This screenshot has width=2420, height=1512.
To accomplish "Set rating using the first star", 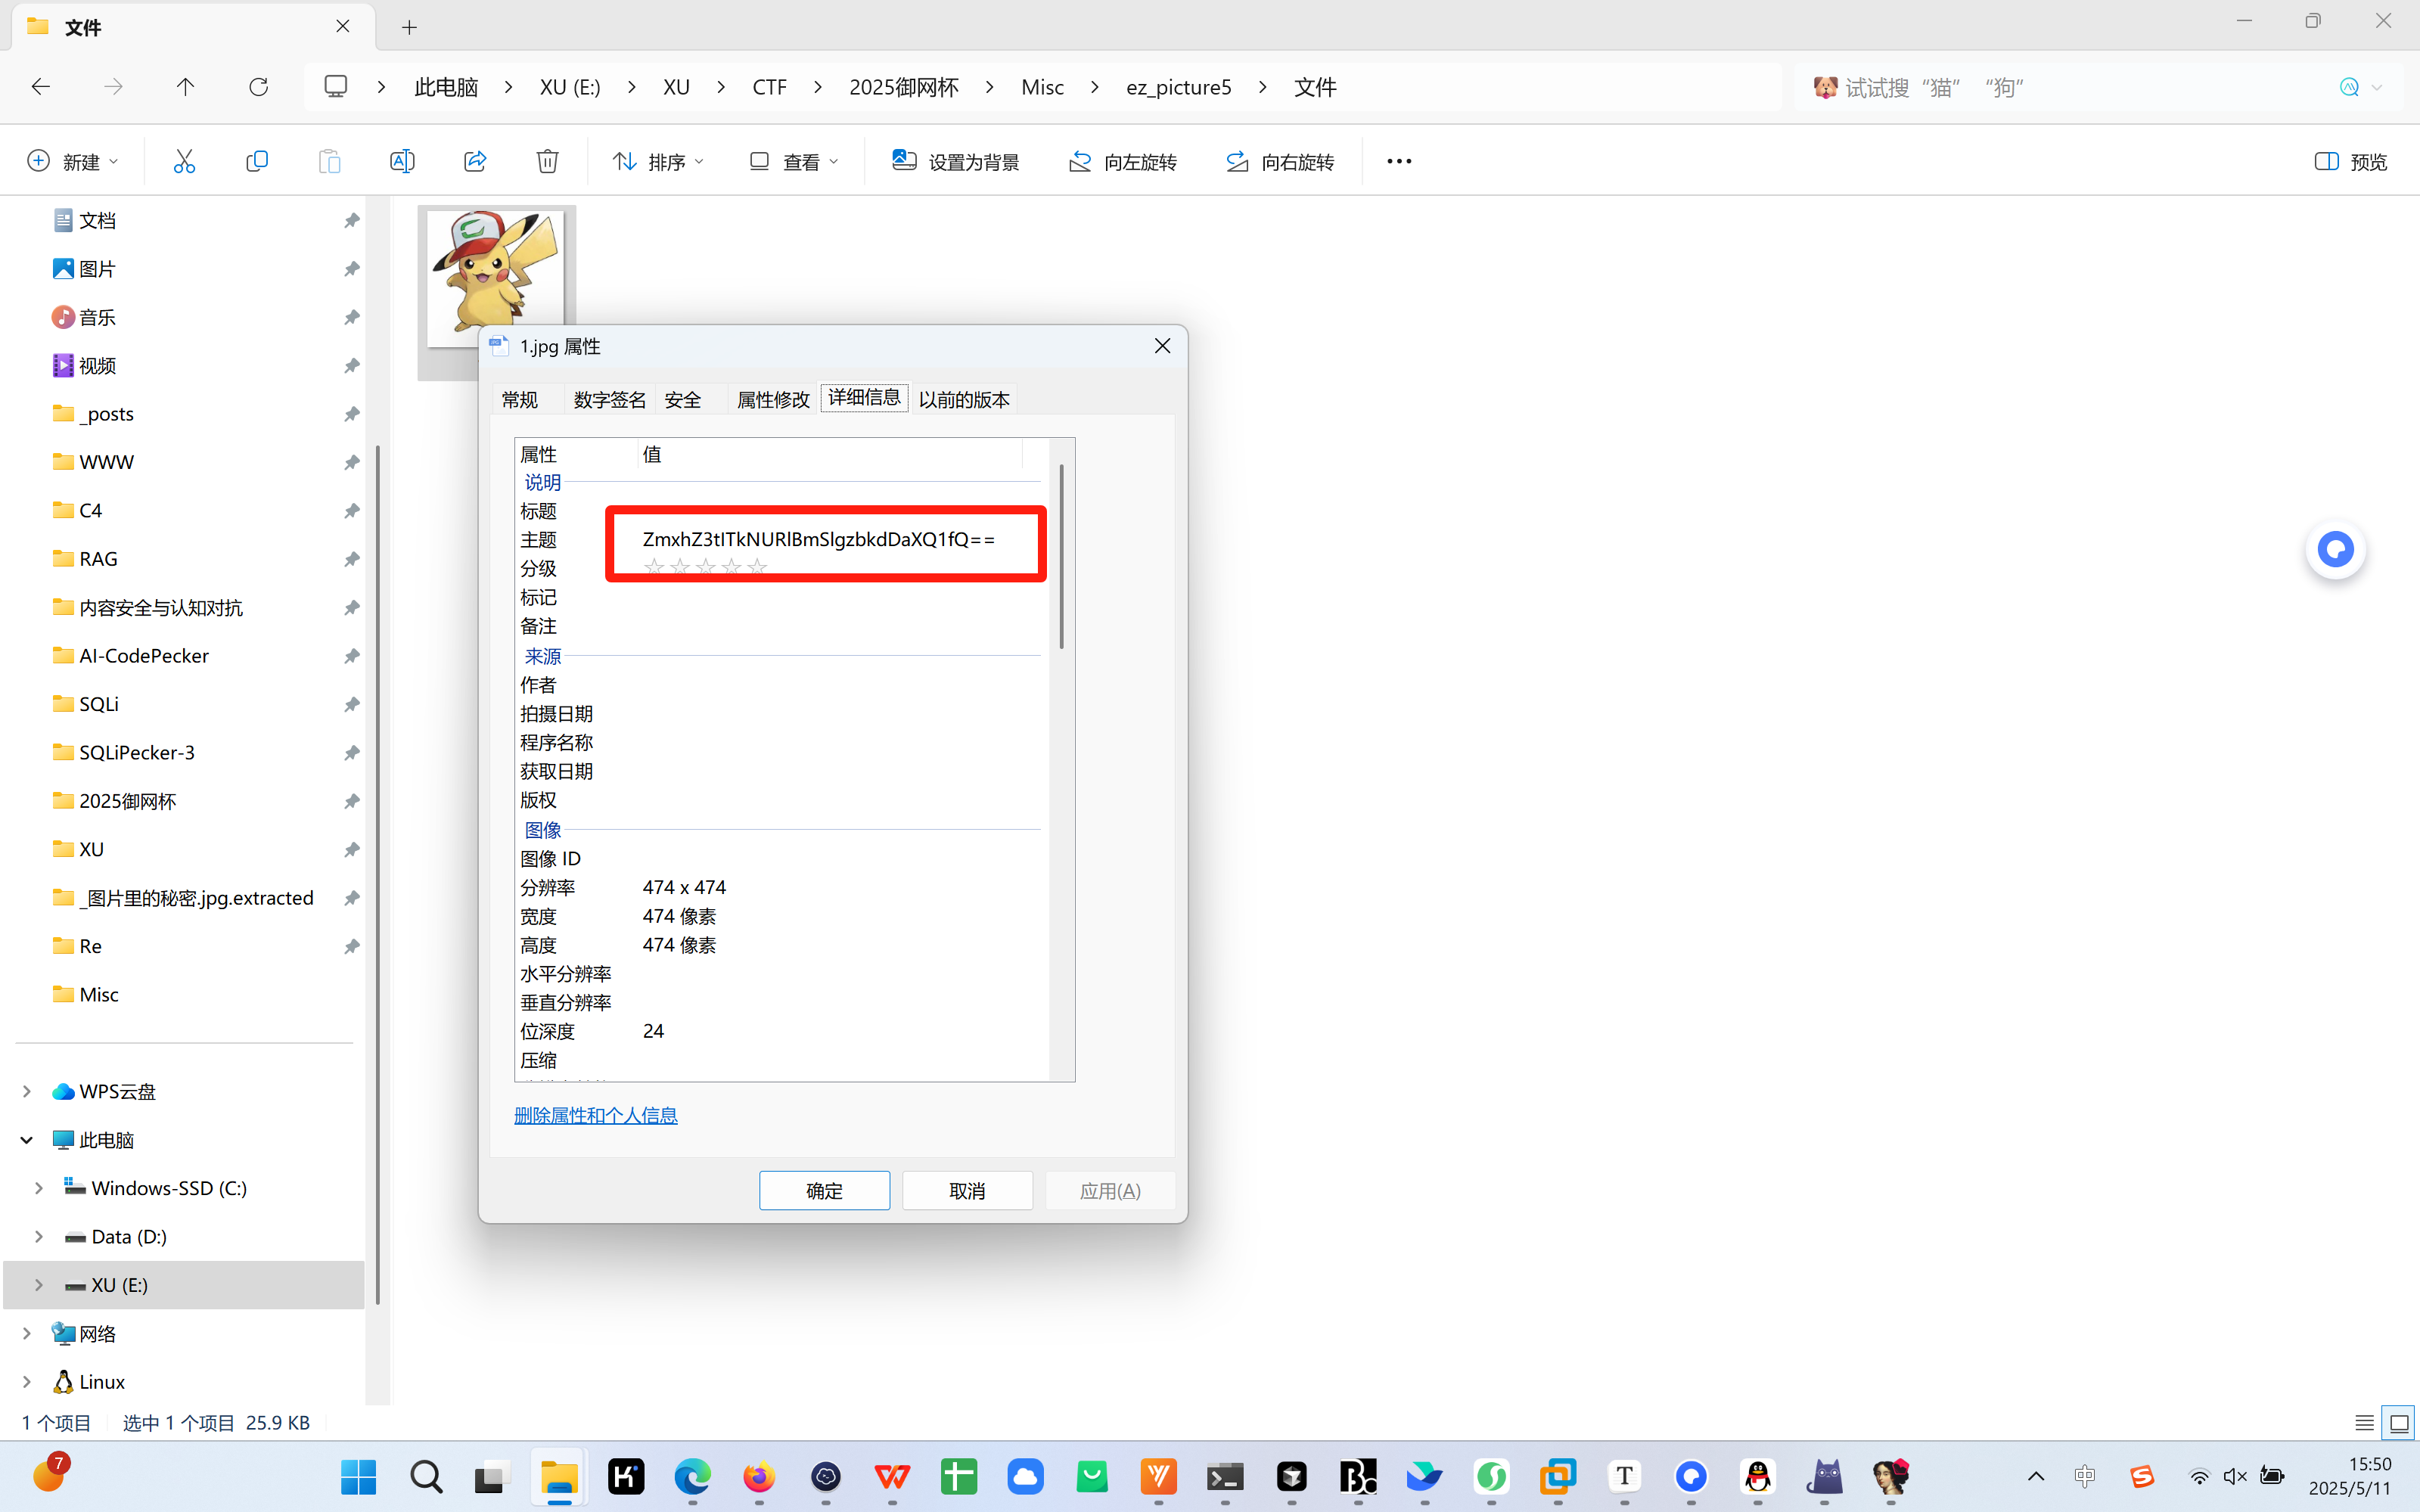I will (654, 567).
